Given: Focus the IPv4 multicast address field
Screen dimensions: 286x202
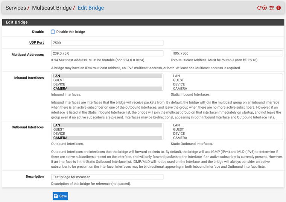Looking at the screenshot, I should tap(107, 53).
